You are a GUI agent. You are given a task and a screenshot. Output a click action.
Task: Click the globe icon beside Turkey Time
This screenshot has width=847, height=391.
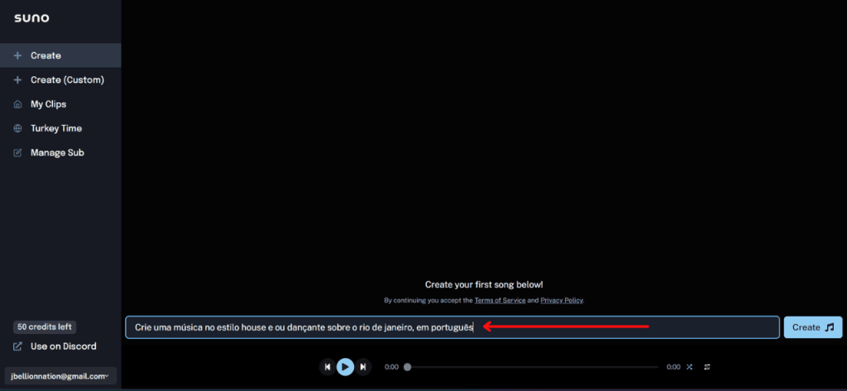(x=17, y=129)
